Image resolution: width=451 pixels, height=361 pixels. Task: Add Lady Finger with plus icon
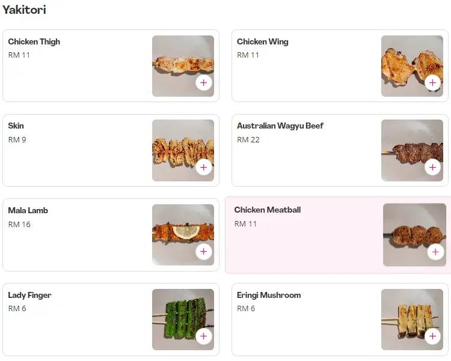pos(204,336)
